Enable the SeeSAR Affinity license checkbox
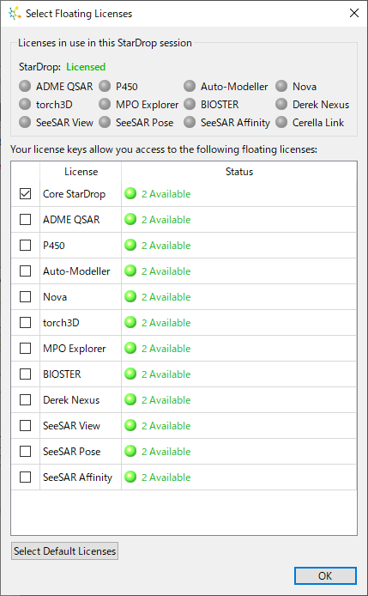This screenshot has height=596, width=368. point(25,477)
